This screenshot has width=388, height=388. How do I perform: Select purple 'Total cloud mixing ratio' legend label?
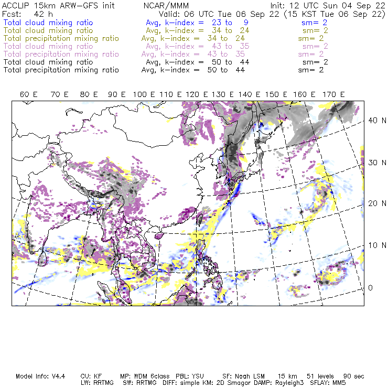(x=48, y=46)
